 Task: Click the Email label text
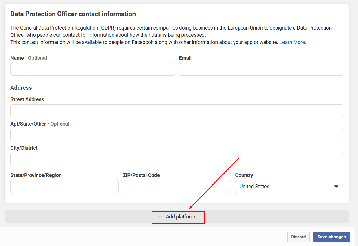pos(185,58)
